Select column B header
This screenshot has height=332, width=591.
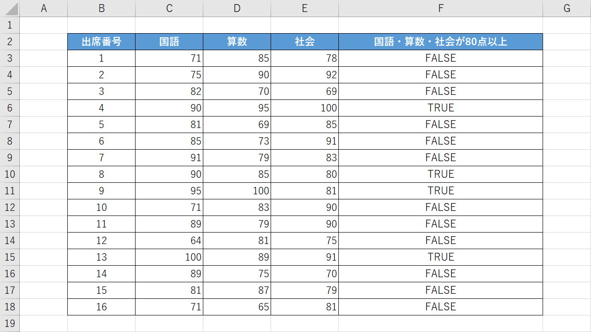101,8
